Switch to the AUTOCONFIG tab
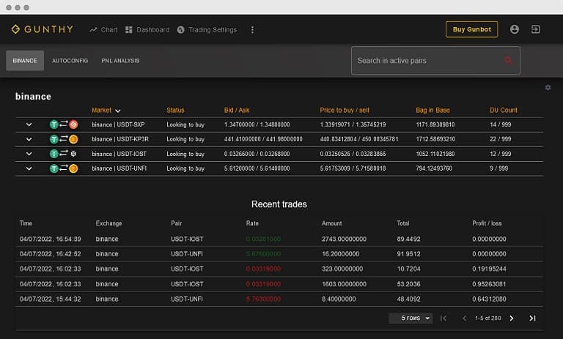563x339 pixels. pyautogui.click(x=70, y=61)
